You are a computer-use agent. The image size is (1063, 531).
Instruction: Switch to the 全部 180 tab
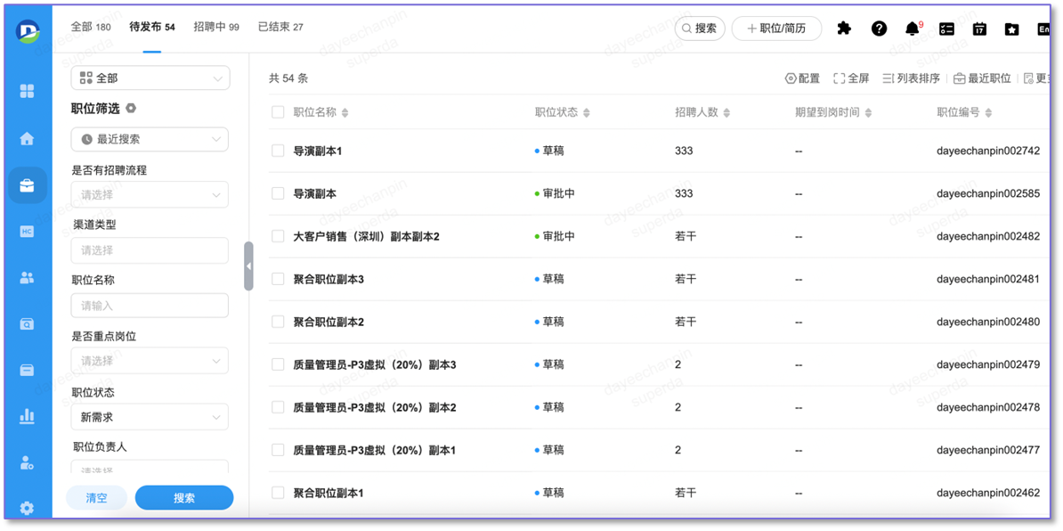click(x=91, y=27)
